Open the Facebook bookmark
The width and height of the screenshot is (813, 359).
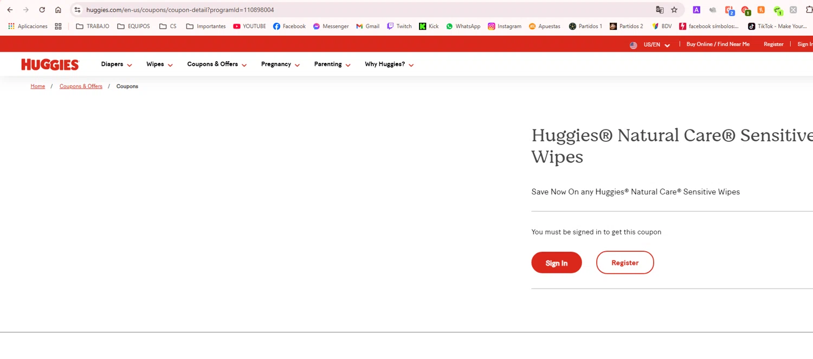click(289, 26)
